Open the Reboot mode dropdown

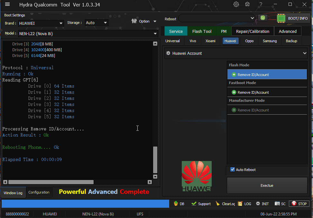click(x=217, y=18)
